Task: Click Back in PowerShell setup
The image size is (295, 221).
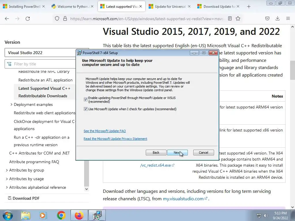Action: pyautogui.click(x=156, y=153)
